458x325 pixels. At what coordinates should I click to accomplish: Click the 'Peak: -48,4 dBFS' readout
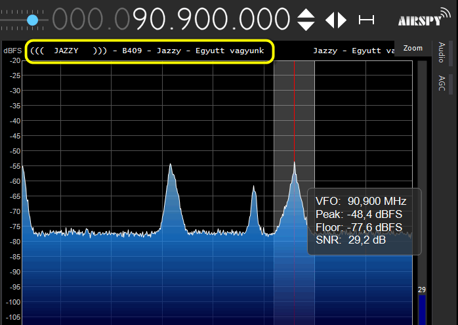pos(359,214)
